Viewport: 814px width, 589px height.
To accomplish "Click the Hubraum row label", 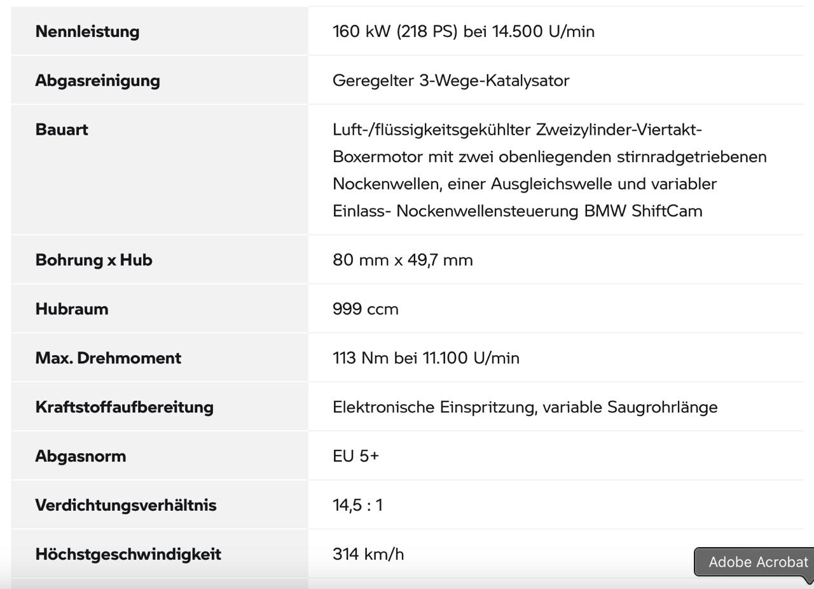I will [72, 309].
